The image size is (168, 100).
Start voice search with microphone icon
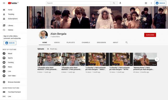pyautogui.click(x=120, y=3)
